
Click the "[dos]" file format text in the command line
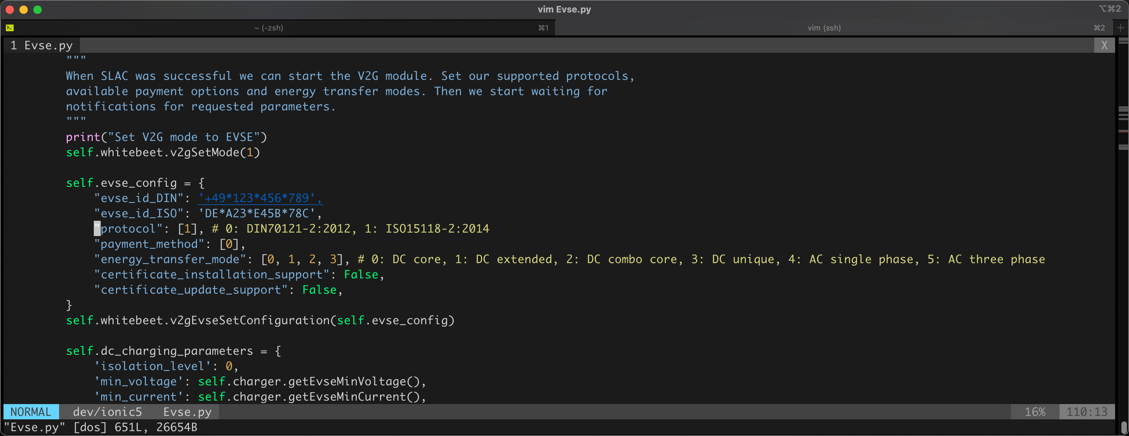tap(90, 428)
